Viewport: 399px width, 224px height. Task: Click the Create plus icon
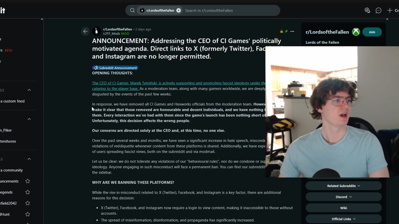pyautogui.click(x=390, y=10)
